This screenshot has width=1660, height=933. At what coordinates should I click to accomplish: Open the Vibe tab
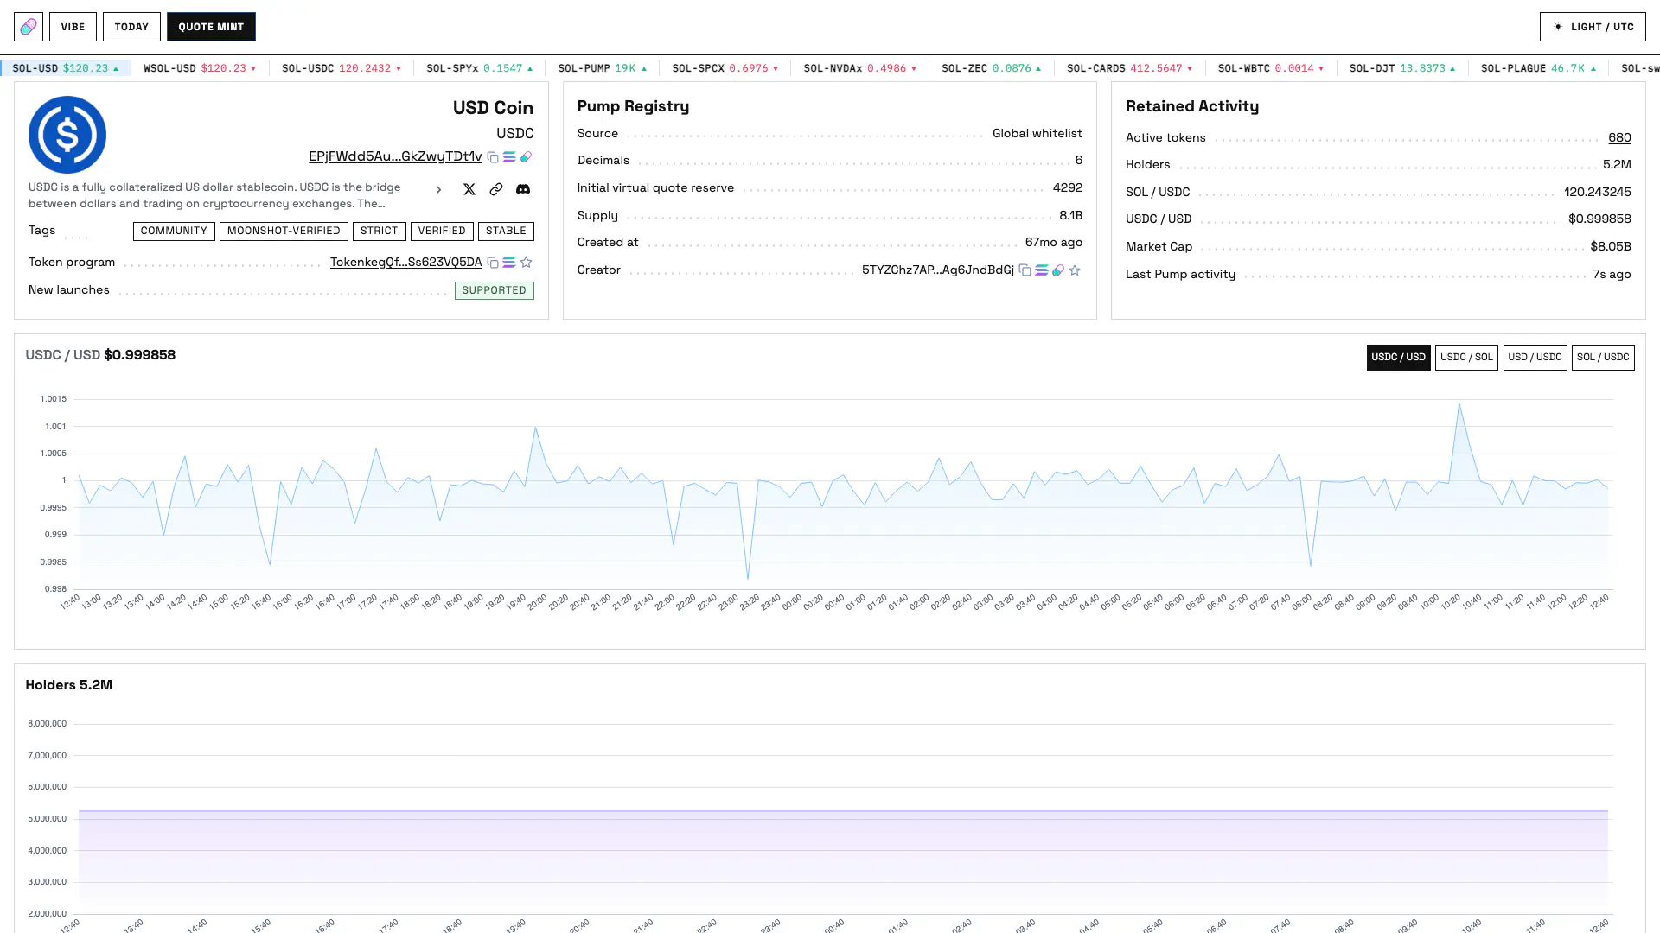73,27
